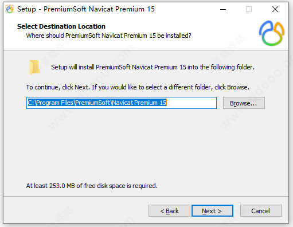Click the Setup window title text
The height and width of the screenshot is (227, 293).
point(86,9)
